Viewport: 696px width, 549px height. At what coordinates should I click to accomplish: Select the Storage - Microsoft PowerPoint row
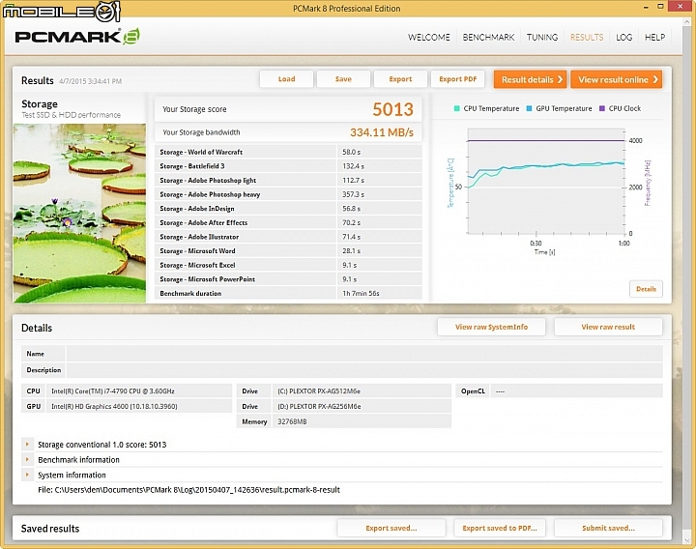(x=288, y=279)
